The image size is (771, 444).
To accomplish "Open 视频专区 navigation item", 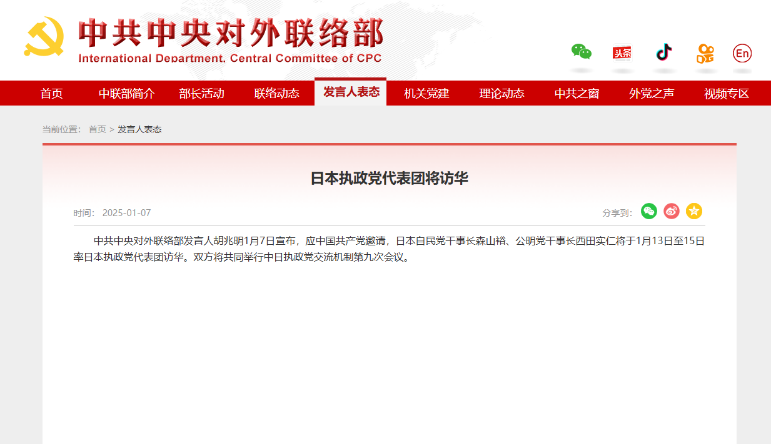I will pyautogui.click(x=726, y=94).
